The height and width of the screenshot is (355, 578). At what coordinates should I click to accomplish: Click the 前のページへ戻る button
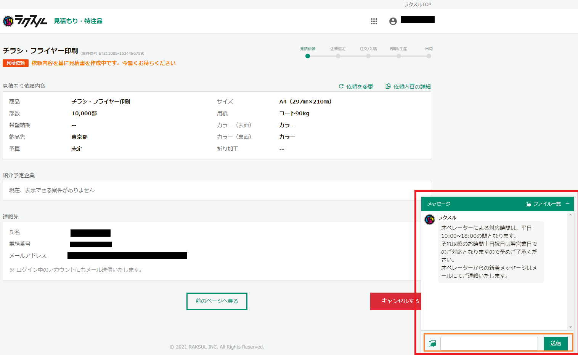tap(217, 301)
